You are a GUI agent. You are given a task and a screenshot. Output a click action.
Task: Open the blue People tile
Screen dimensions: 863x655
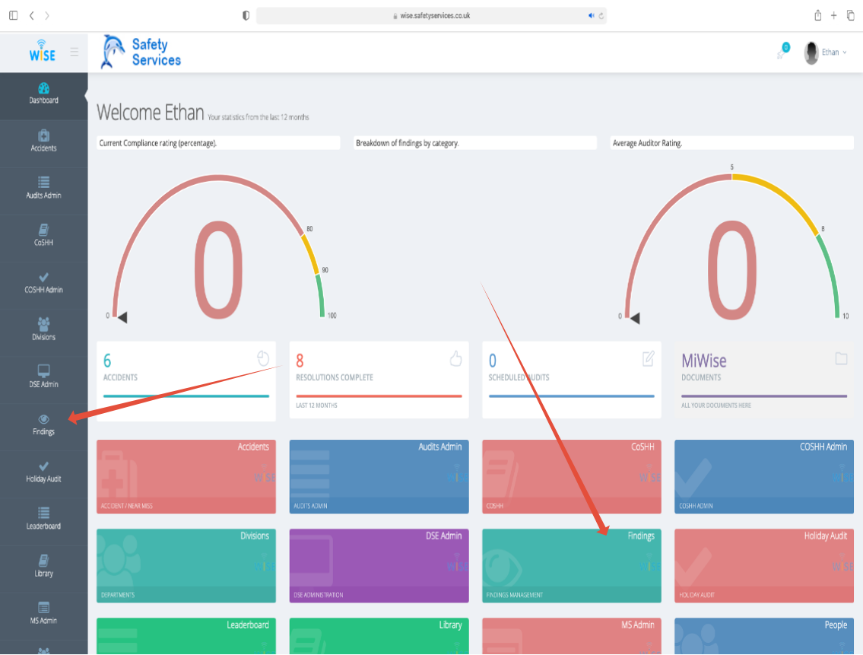(x=764, y=636)
